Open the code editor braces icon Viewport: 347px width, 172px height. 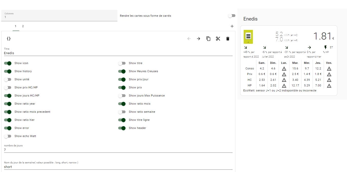tap(9, 39)
